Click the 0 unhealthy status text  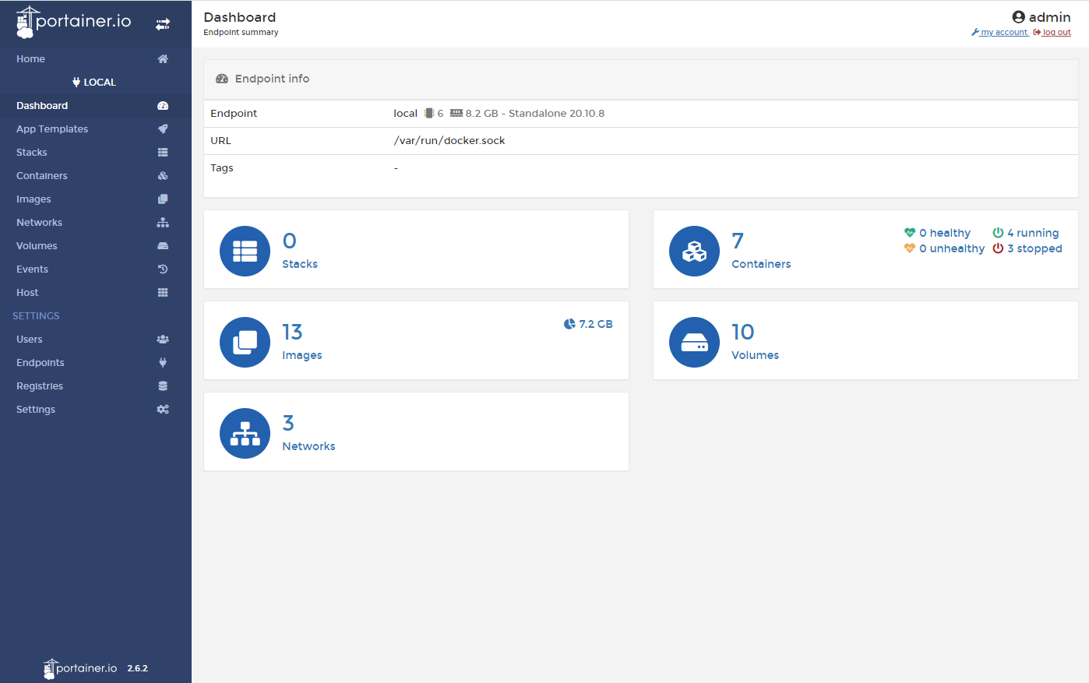952,248
